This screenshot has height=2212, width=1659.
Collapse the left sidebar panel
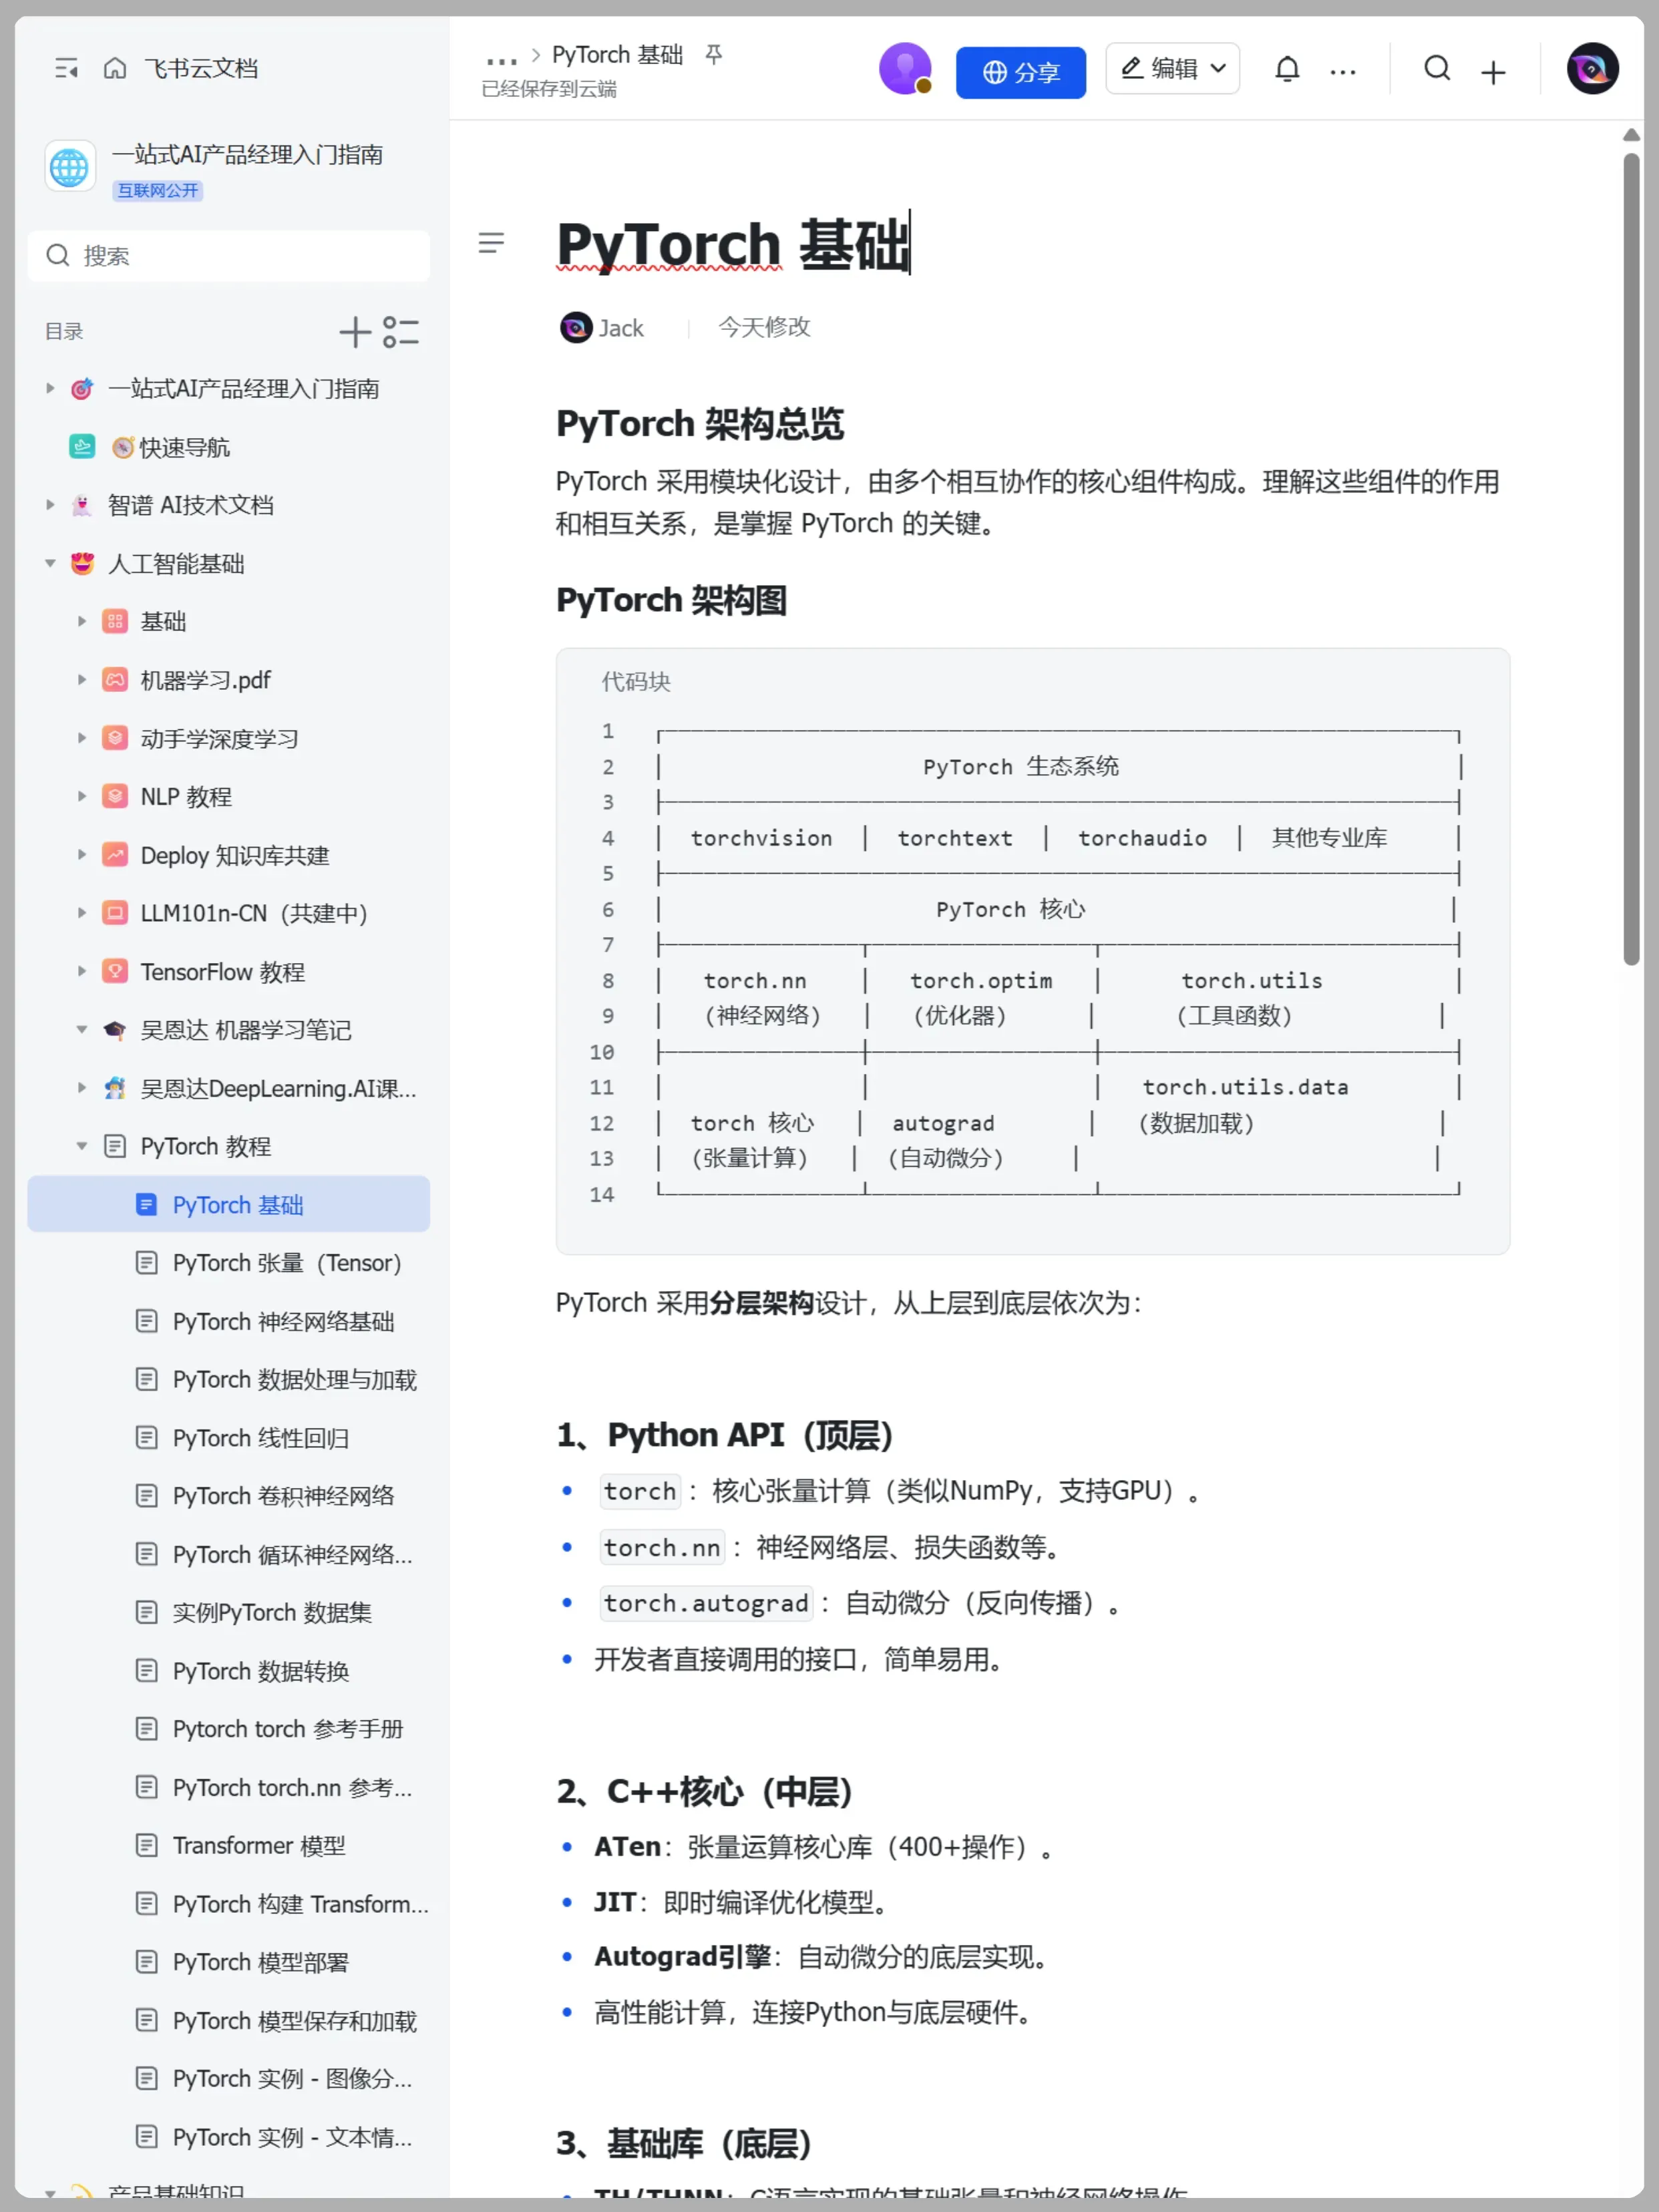pyautogui.click(x=66, y=68)
